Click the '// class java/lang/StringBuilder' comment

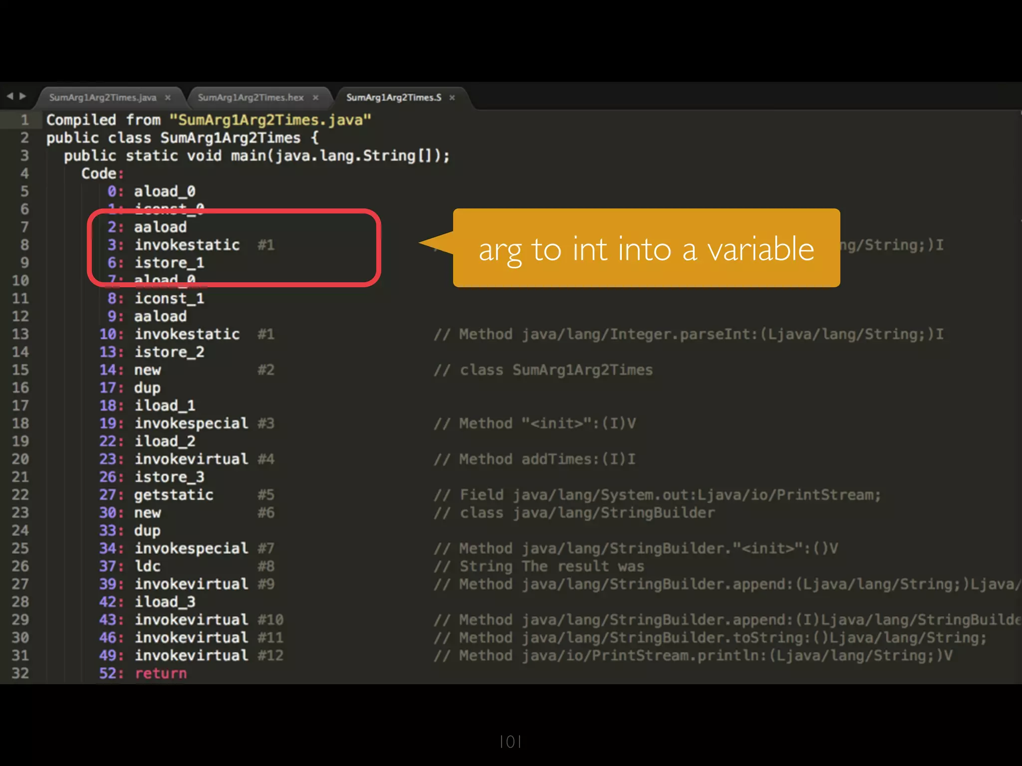(574, 513)
